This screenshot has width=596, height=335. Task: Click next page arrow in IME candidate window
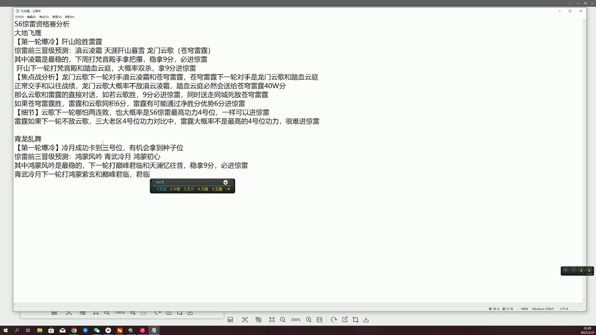point(229,189)
